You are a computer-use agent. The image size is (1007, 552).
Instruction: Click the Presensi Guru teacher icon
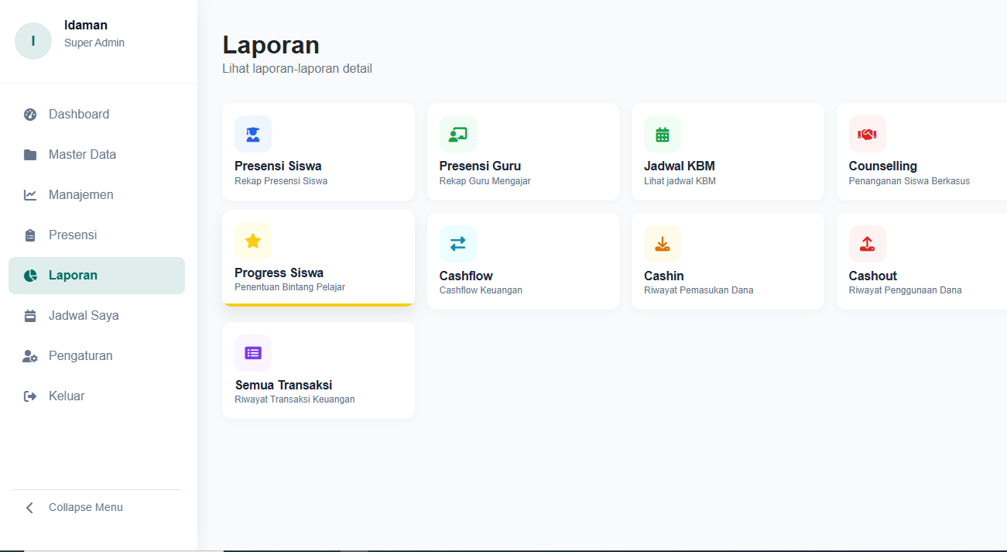[x=458, y=134]
